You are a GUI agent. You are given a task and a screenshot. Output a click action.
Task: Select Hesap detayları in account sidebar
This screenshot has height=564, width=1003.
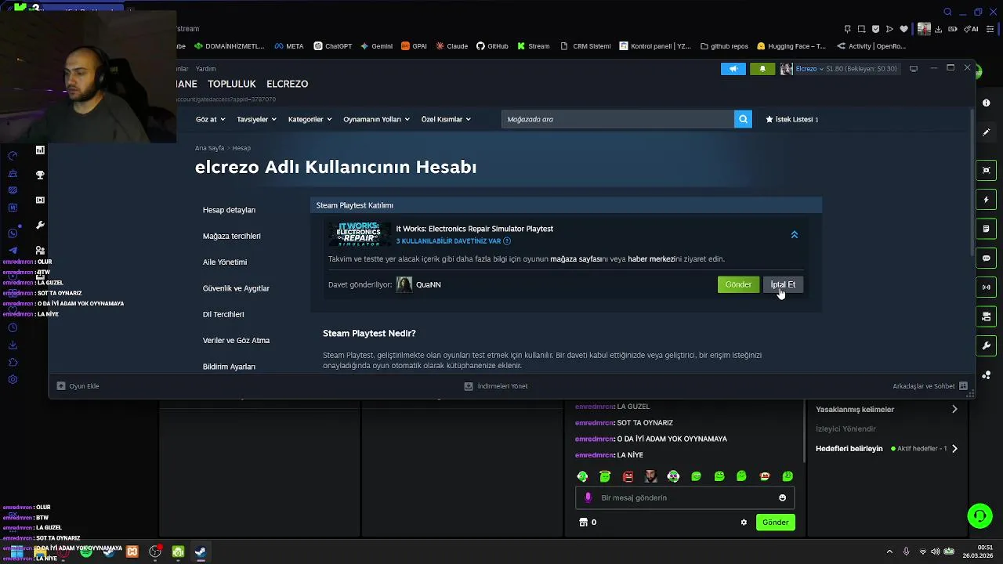point(229,210)
